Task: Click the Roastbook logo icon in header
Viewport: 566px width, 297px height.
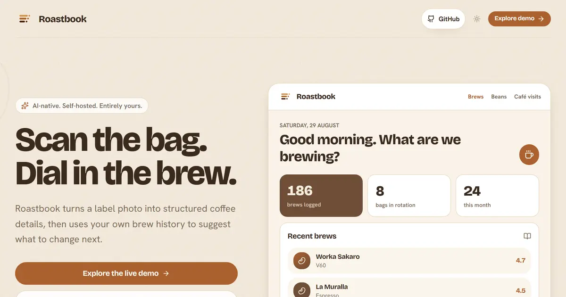Action: (25, 19)
